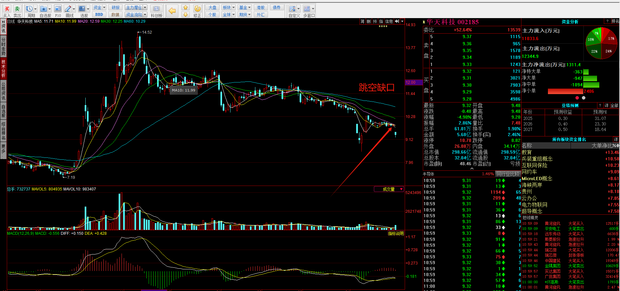Viewport: 620px width, 291px height.
Task: Click the 网约车 sector row
Action: (x=571, y=172)
